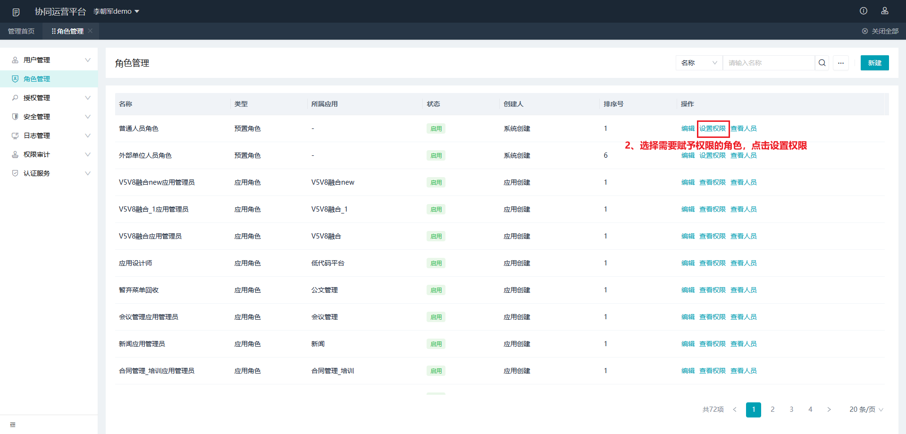Viewport: 906px width, 434px height.
Task: Open the 名称 search field dropdown
Action: [x=699, y=63]
